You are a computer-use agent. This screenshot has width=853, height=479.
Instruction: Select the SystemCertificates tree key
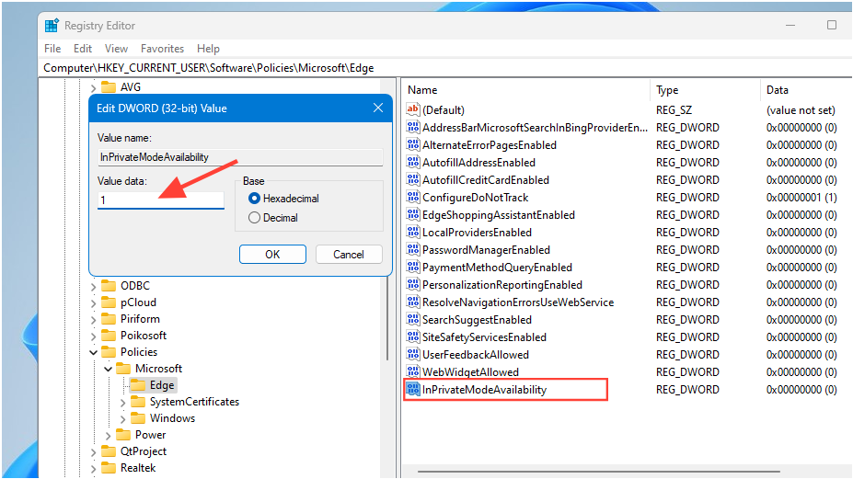pyautogui.click(x=194, y=402)
